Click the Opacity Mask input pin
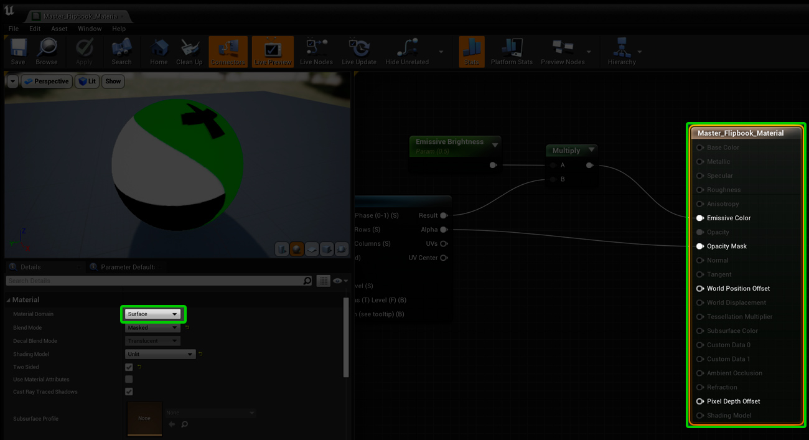 click(x=700, y=246)
